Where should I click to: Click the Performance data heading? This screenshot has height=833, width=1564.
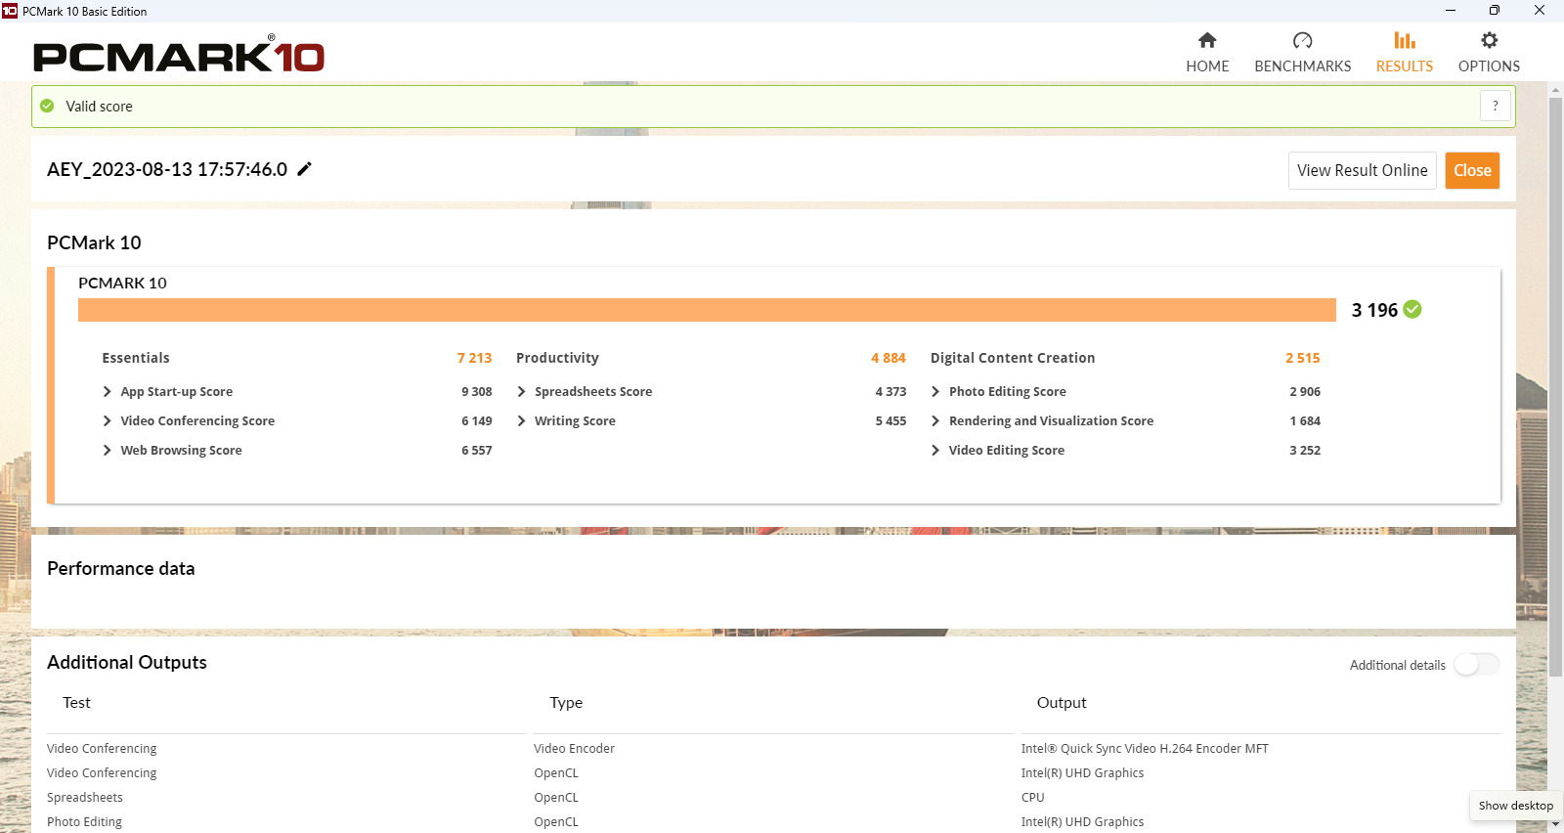[121, 568]
